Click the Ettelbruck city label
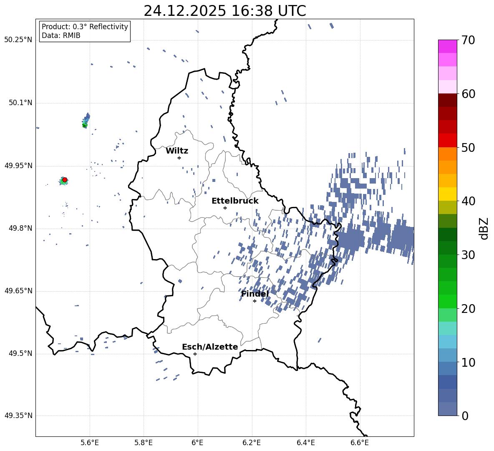This screenshot has width=494, height=451. [x=235, y=201]
